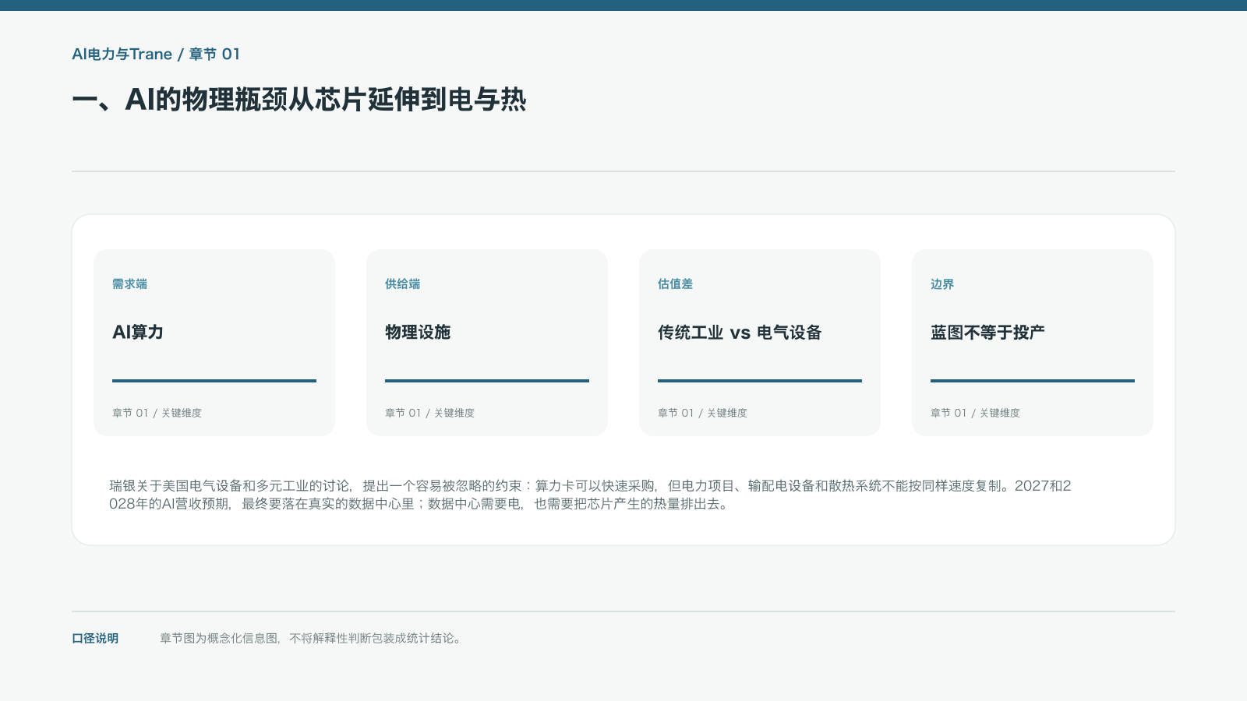The image size is (1247, 701).
Task: Click '章节 01 / 关键维度' under 蓝图不等于投产
Action: coord(975,413)
